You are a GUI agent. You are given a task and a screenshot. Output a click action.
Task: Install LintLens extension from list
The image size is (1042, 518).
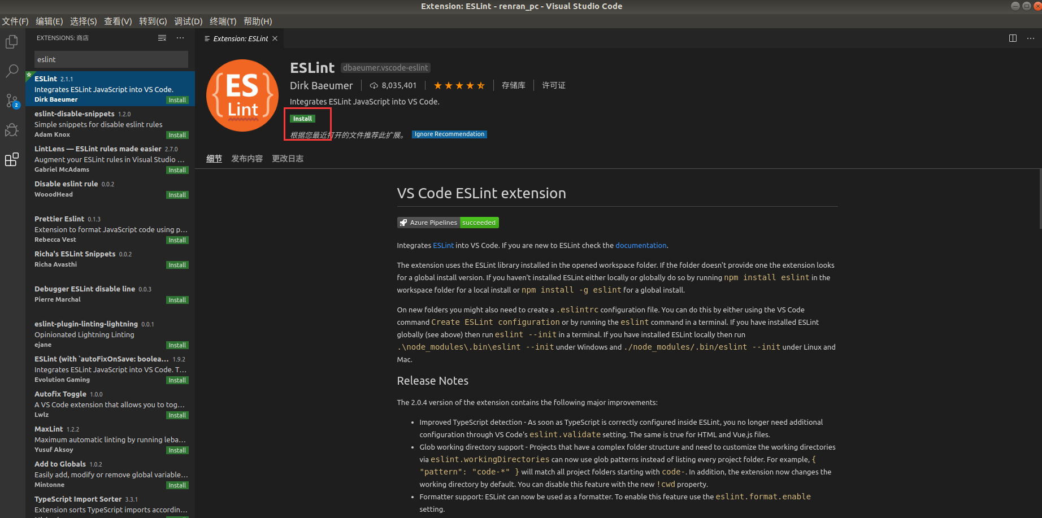point(177,170)
